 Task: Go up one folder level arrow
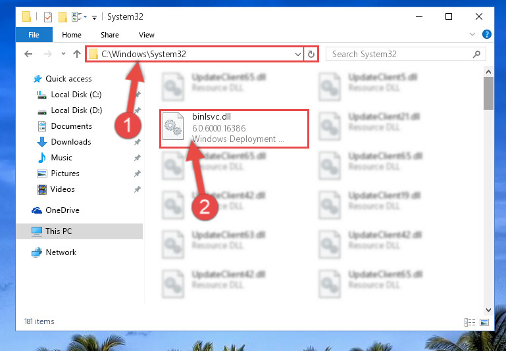tap(77, 54)
